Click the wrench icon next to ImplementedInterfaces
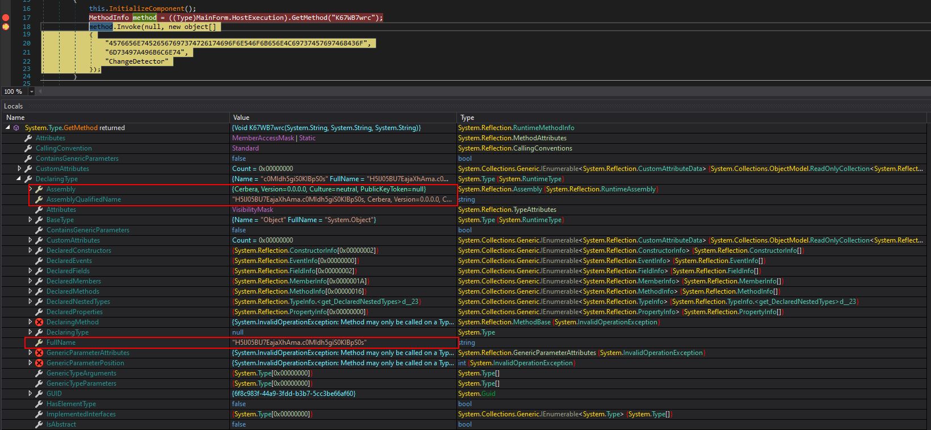931x430 pixels. (39, 414)
